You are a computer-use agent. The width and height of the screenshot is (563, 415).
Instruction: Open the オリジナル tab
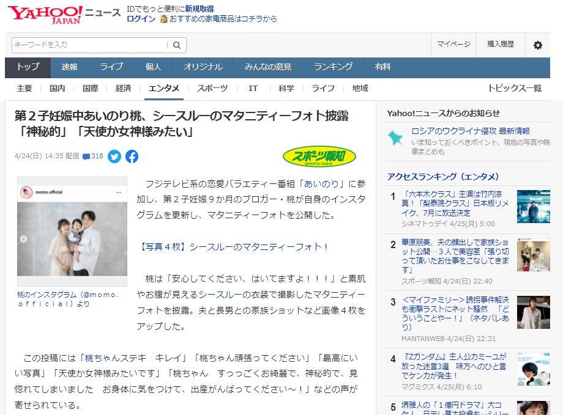pos(203,67)
